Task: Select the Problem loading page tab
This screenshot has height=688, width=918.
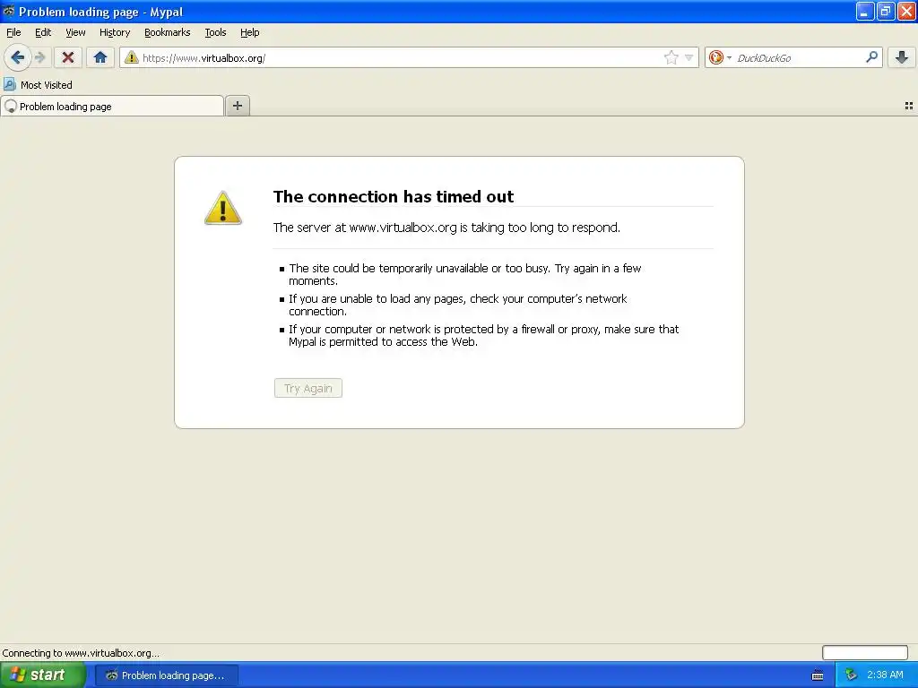Action: [112, 106]
